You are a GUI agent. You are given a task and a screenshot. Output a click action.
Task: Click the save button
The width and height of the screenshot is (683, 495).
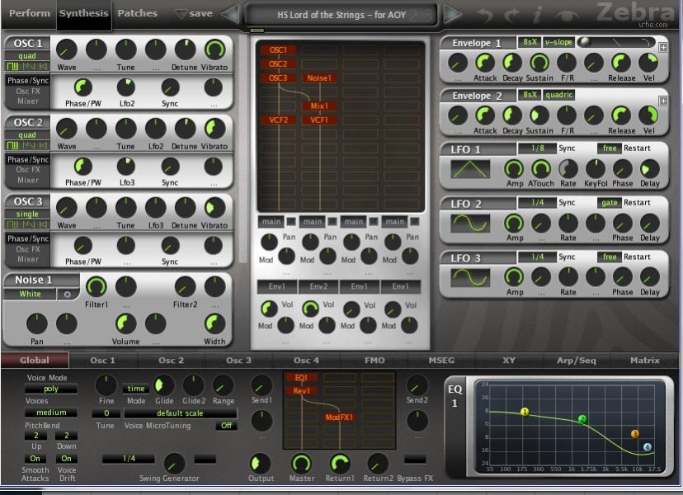(194, 14)
